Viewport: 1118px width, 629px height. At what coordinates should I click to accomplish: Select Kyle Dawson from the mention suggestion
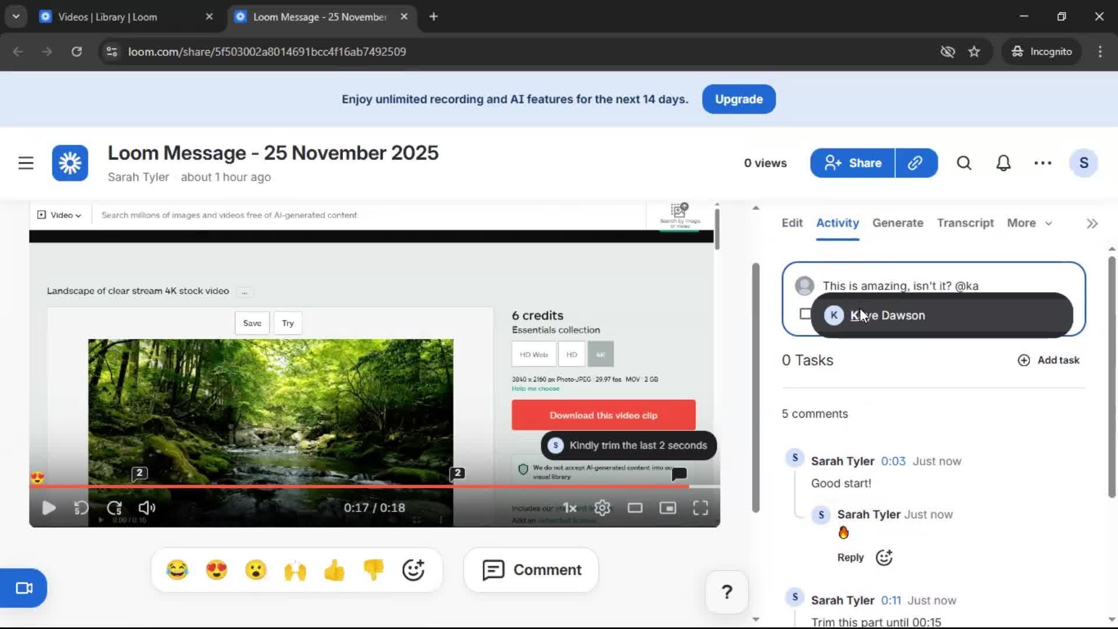coord(887,315)
